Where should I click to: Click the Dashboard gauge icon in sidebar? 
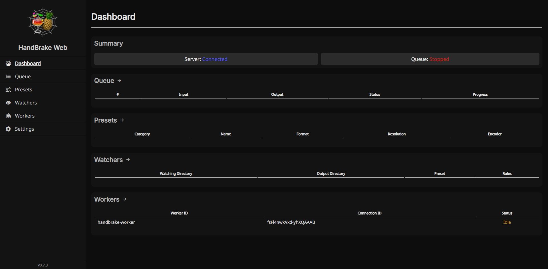[x=8, y=63]
